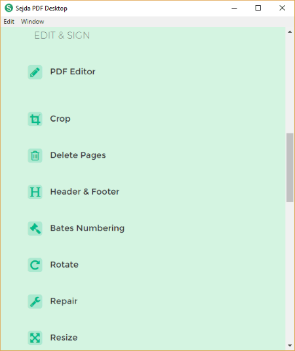Click the scrollbar up arrow

coord(290,32)
